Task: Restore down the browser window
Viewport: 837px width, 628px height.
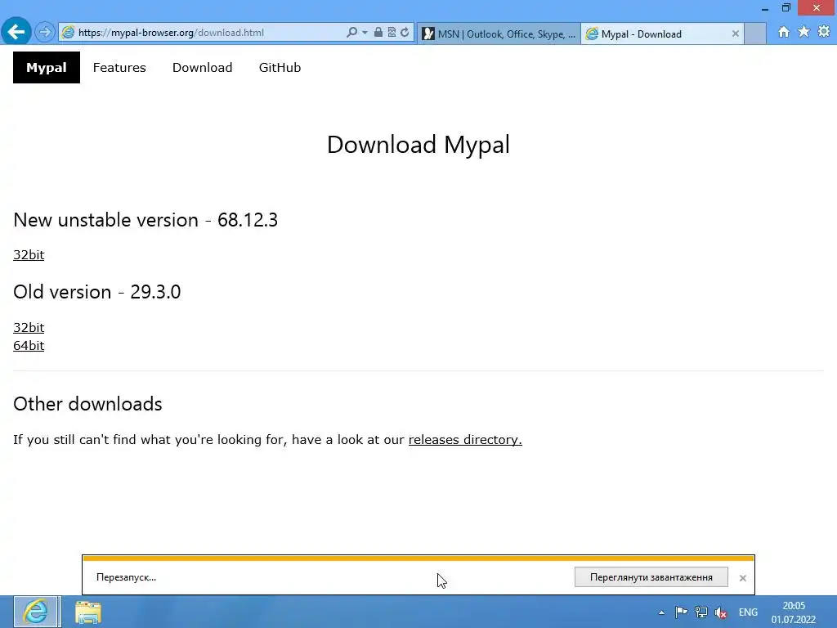Action: point(786,7)
